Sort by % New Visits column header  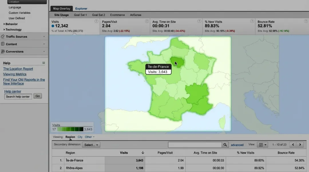[245, 153]
